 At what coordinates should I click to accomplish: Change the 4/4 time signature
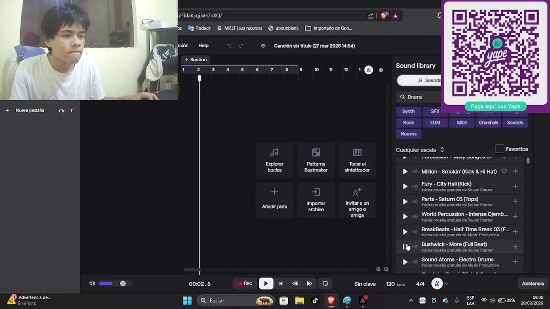tap(420, 284)
